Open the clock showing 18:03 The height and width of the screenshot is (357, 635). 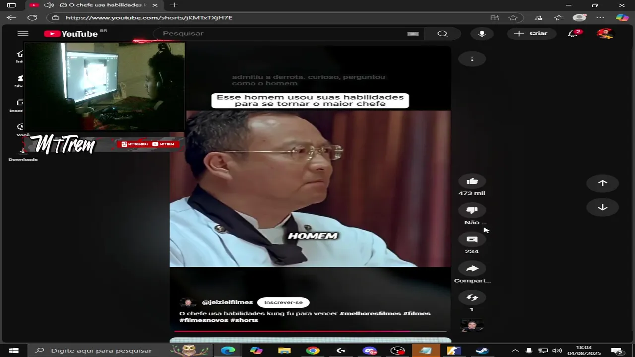tap(584, 351)
